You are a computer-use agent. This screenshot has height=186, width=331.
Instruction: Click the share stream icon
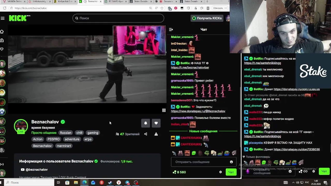146,134
